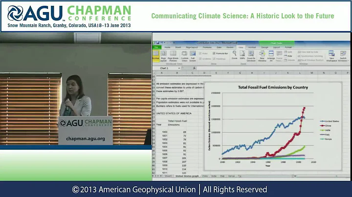
Task: Switch to the Formulas ribbon tab
Action: click(207, 47)
